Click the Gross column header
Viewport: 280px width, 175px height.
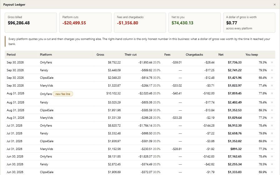pyautogui.click(x=100, y=55)
